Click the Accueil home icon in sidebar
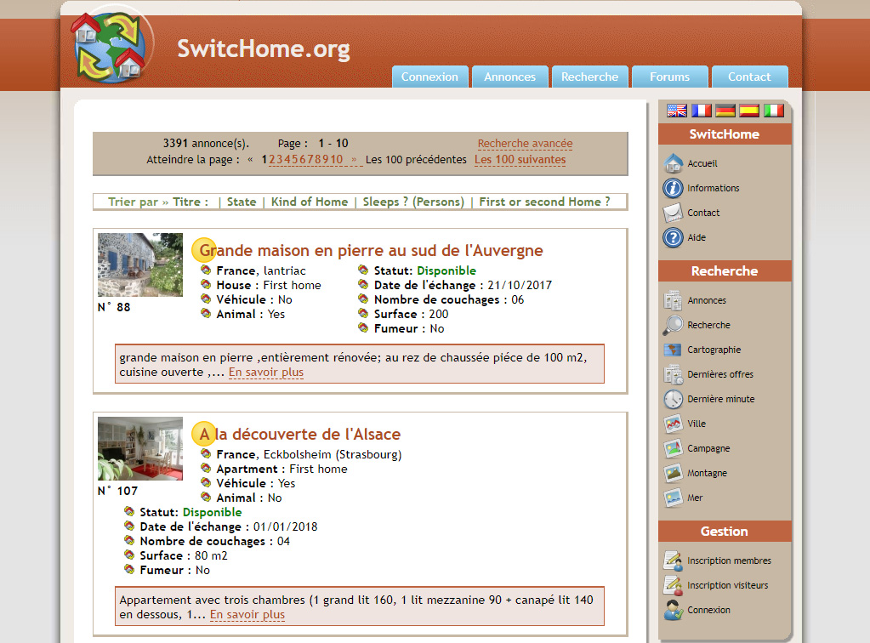The image size is (870, 643). [x=673, y=163]
